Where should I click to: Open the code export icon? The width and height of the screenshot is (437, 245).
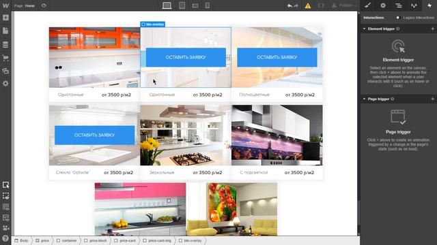tap(321, 5)
